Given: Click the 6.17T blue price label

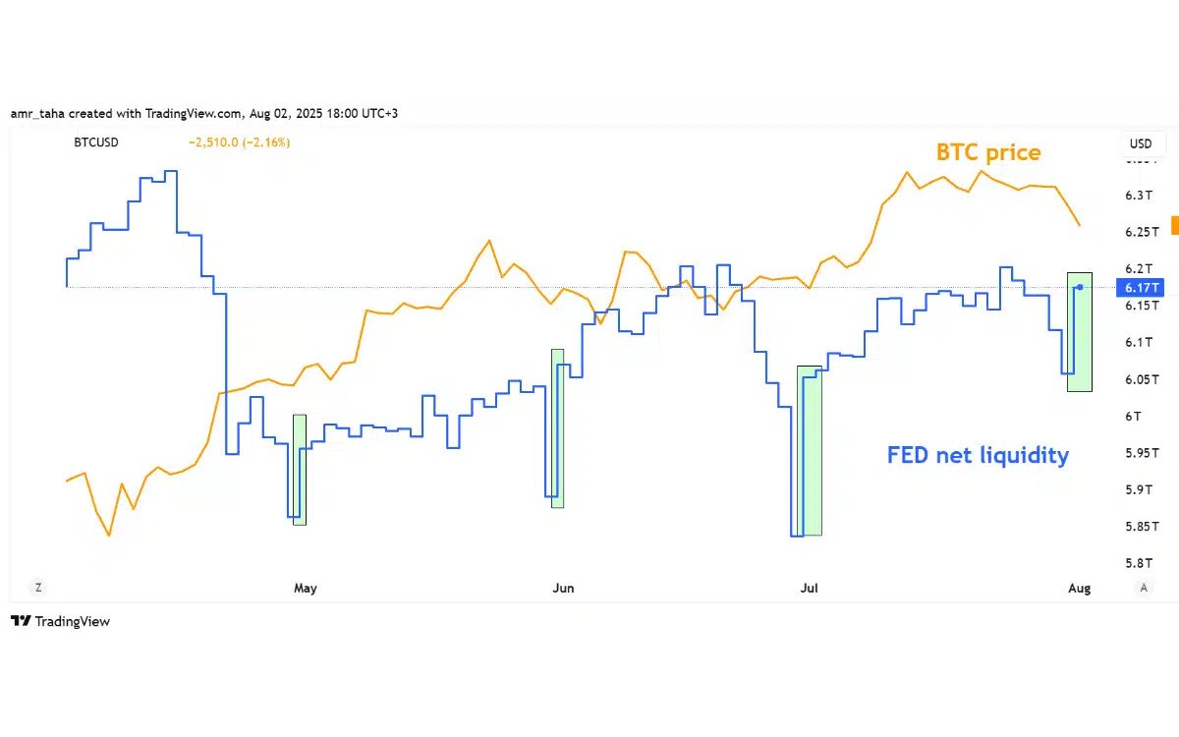Looking at the screenshot, I should coord(1141,288).
